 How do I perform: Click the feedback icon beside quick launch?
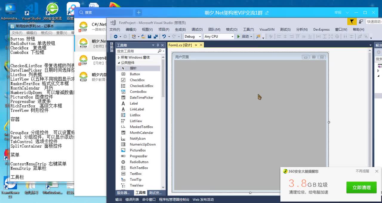coord(361,21)
